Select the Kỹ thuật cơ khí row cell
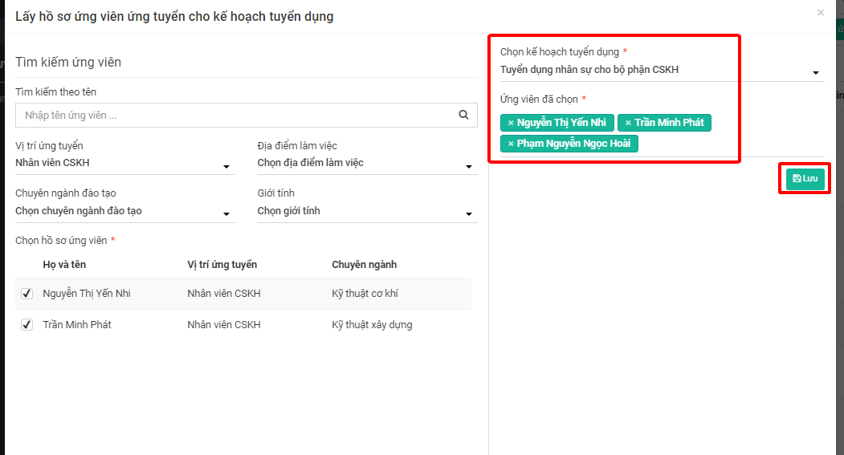Viewport: 844px width, 455px height. point(365,294)
